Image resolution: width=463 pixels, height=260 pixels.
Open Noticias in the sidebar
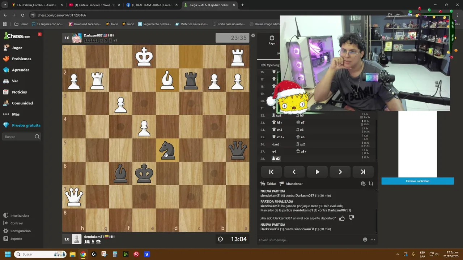click(x=15, y=92)
